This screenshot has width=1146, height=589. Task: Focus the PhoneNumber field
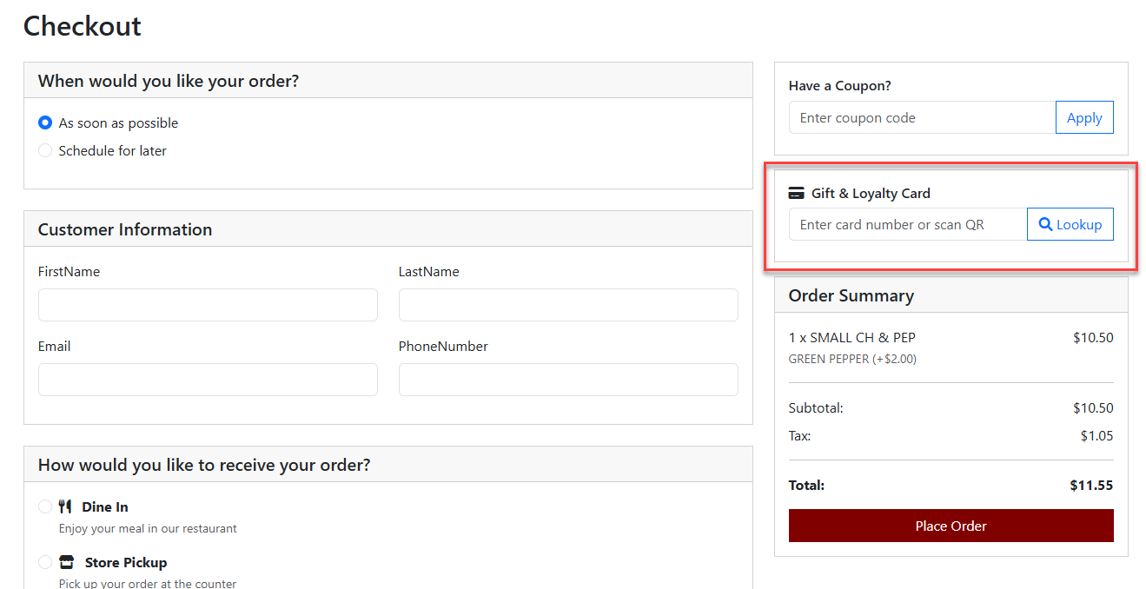568,380
